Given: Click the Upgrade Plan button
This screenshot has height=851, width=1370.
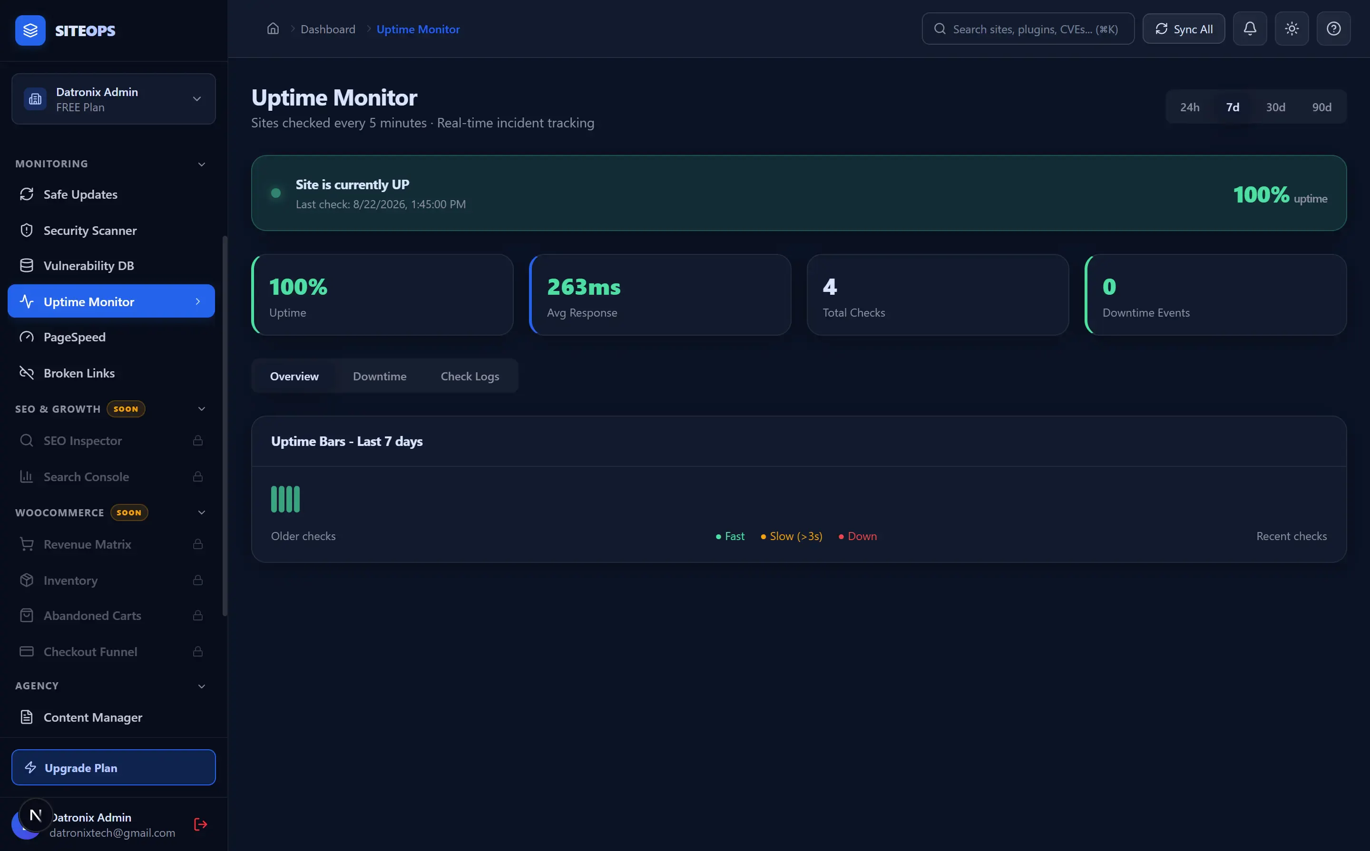Looking at the screenshot, I should coord(114,768).
